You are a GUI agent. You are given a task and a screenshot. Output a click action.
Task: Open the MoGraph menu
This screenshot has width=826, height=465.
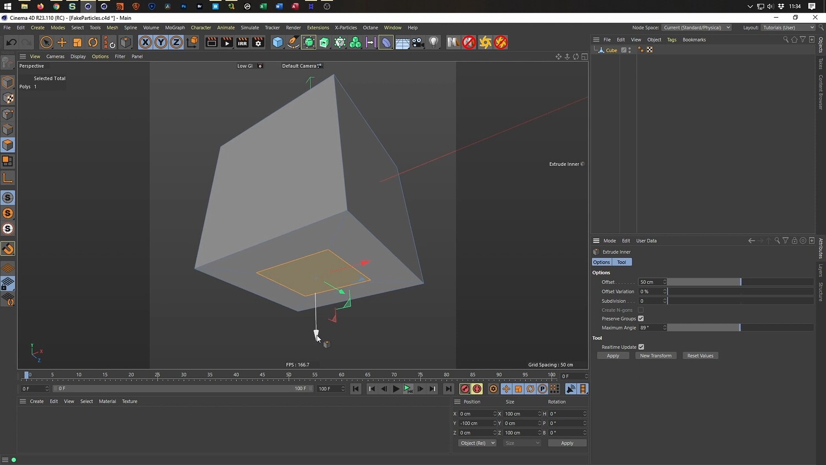coord(175,28)
